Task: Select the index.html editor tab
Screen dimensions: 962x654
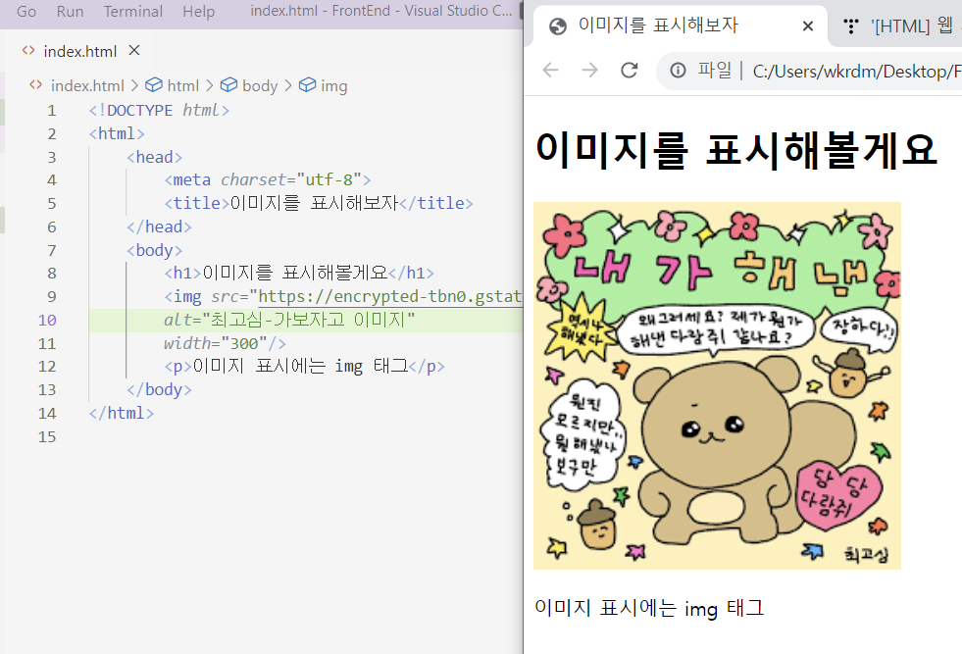Action: click(79, 52)
